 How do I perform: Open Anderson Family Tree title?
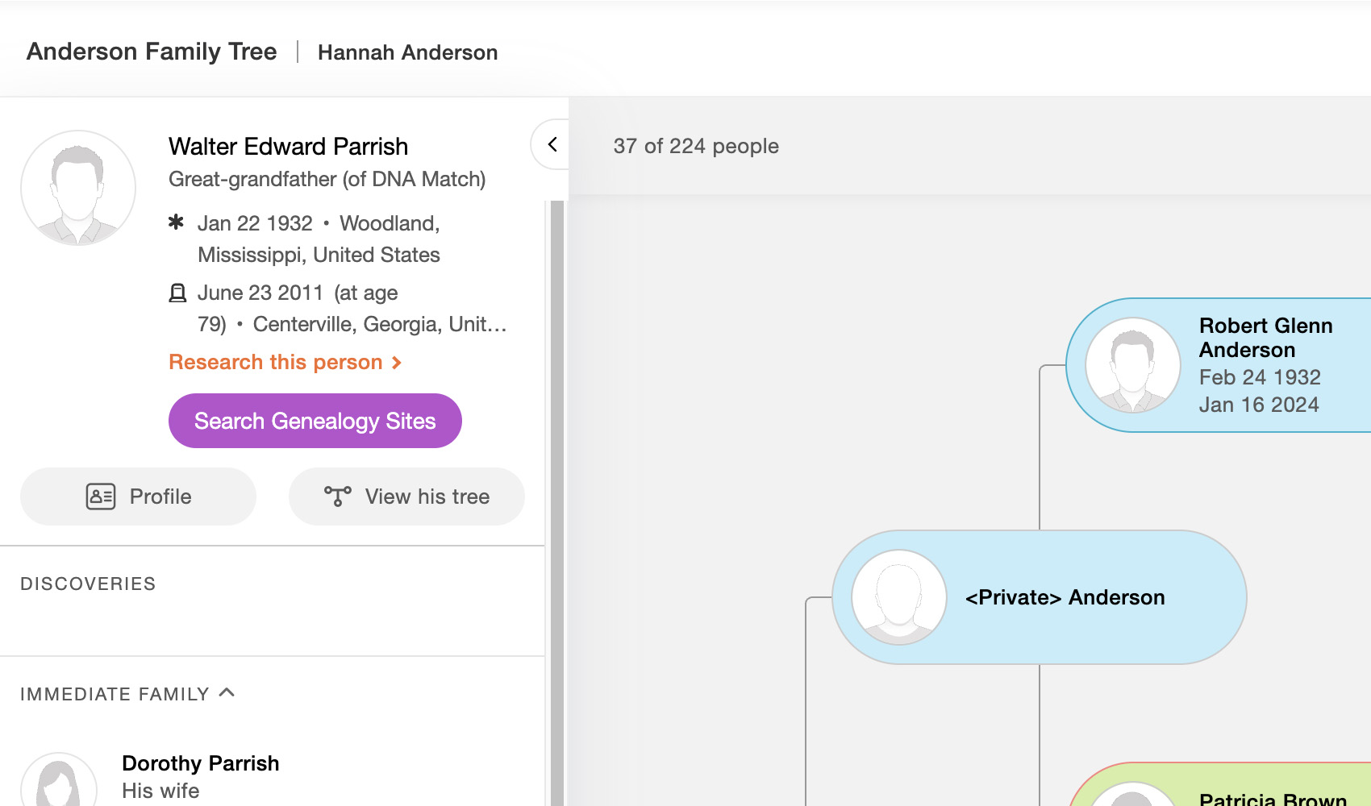tap(152, 52)
